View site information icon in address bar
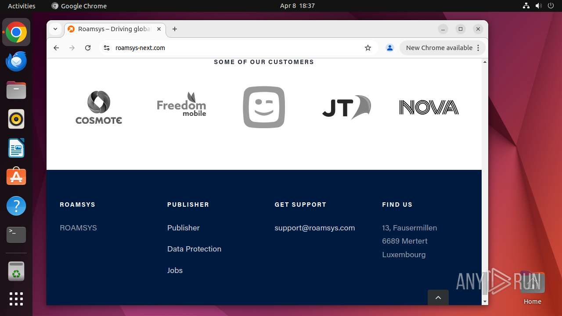The width and height of the screenshot is (562, 316). point(106,48)
